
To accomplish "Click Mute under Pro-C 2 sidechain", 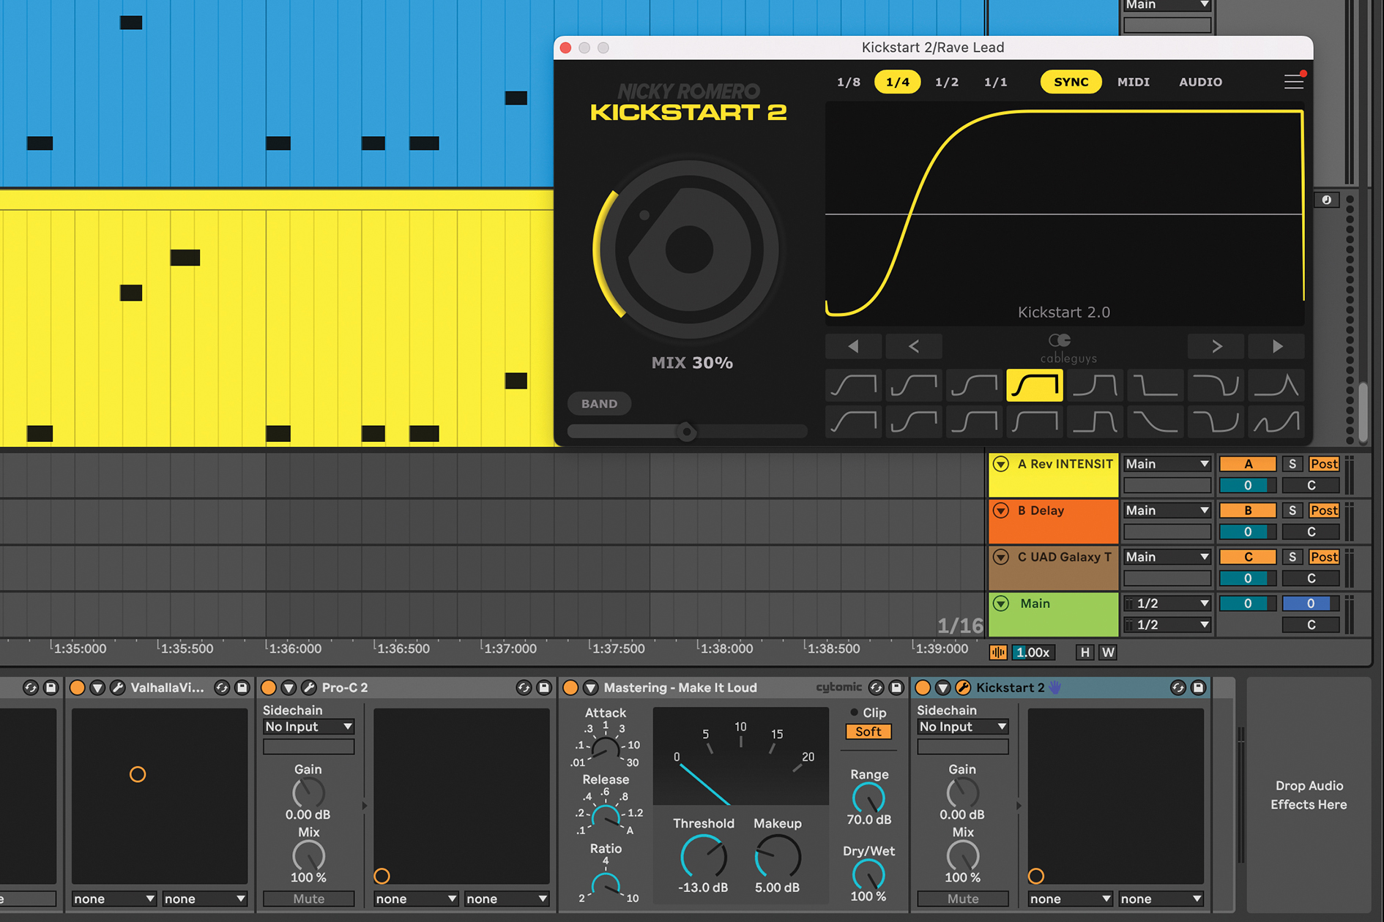I will coord(308,899).
